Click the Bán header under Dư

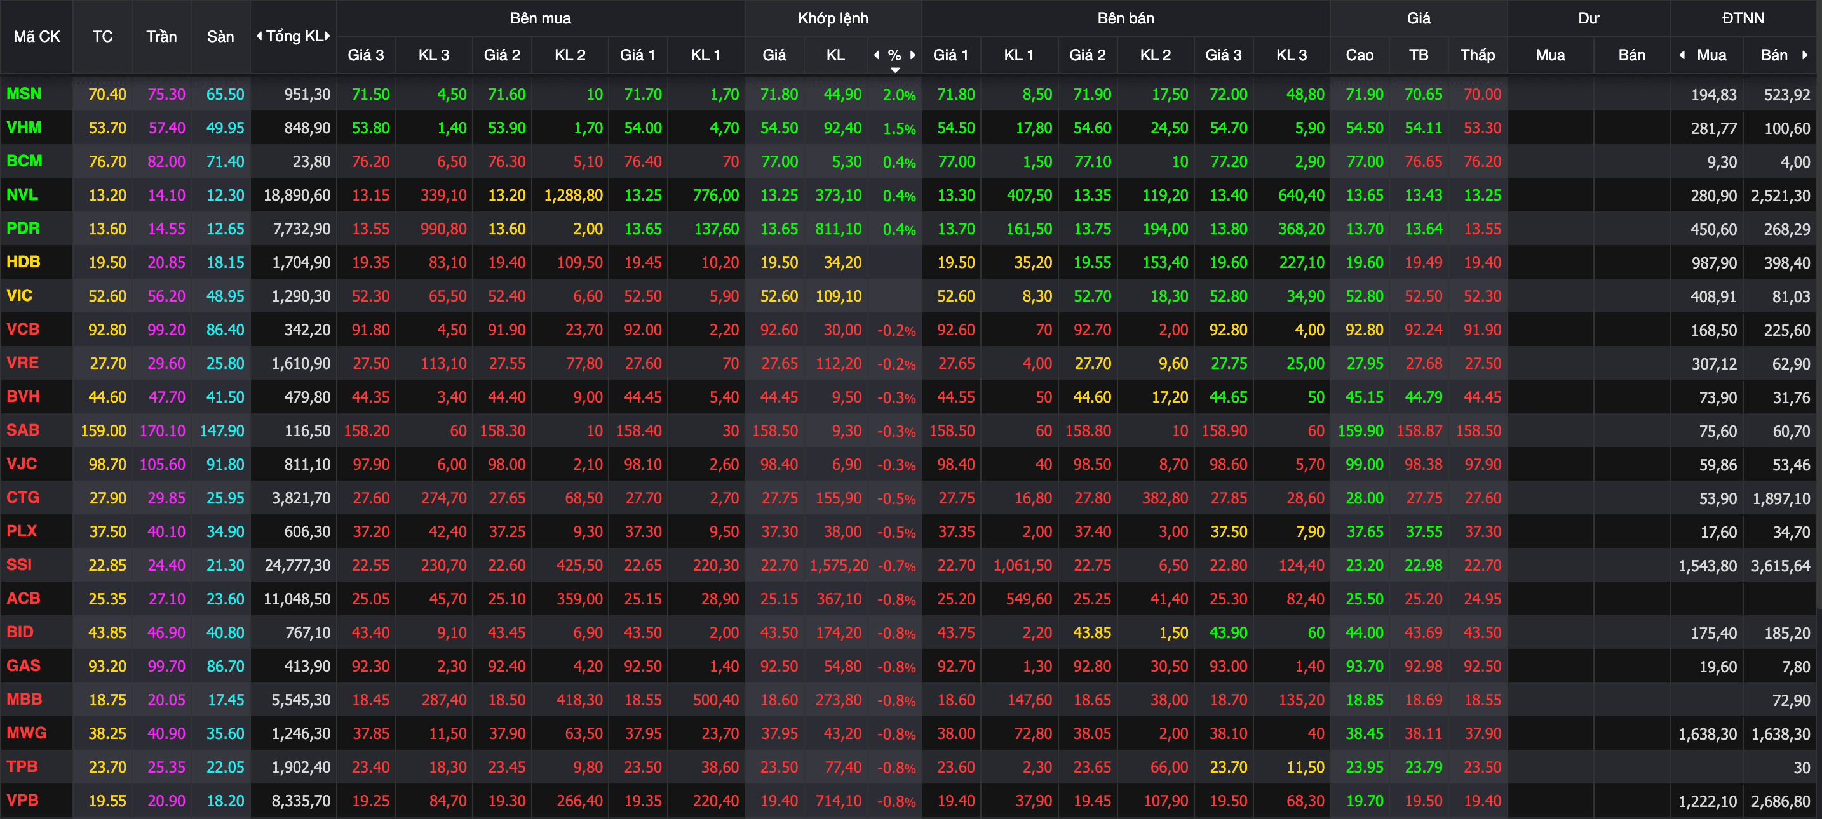[x=1632, y=55]
